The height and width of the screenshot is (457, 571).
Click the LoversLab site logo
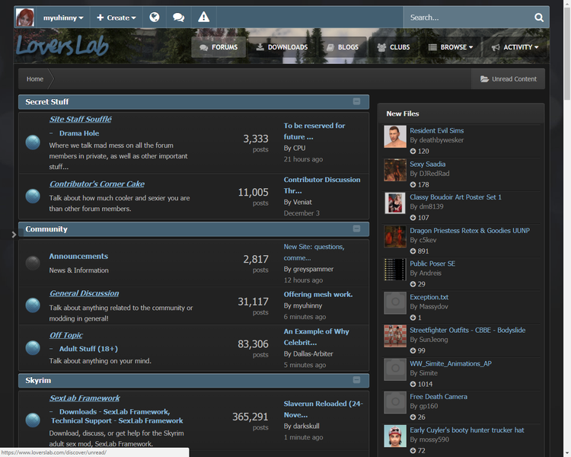tap(62, 46)
